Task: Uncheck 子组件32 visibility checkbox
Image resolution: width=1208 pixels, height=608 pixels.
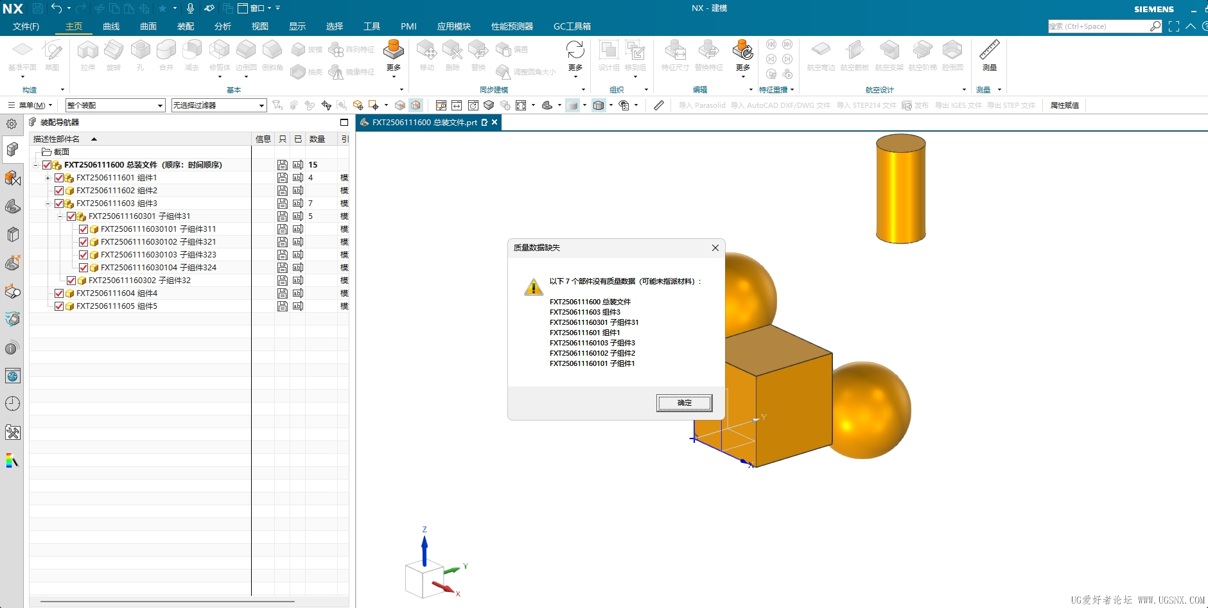Action: (71, 281)
